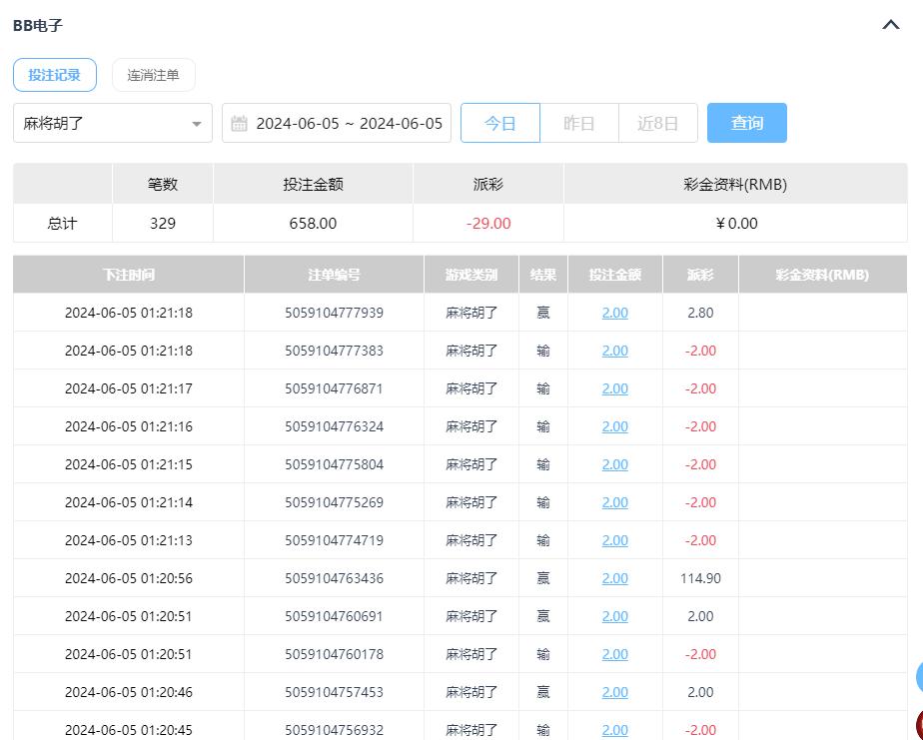
Task: Click the 114.90 payout cell
Action: 700,578
